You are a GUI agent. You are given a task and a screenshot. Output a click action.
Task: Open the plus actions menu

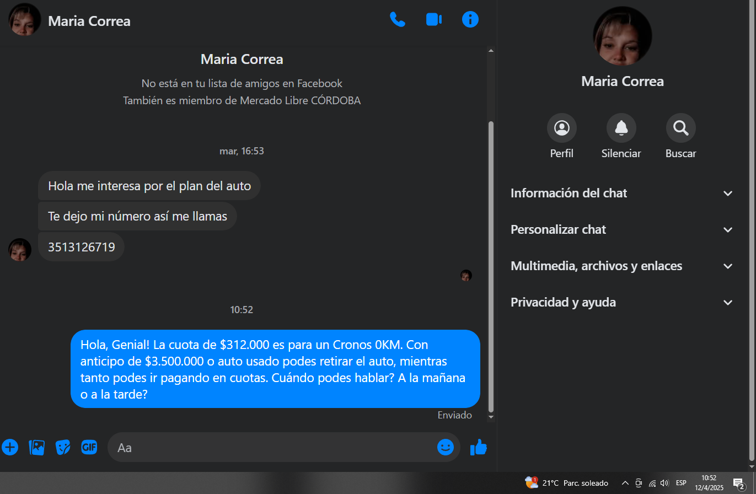pyautogui.click(x=10, y=447)
